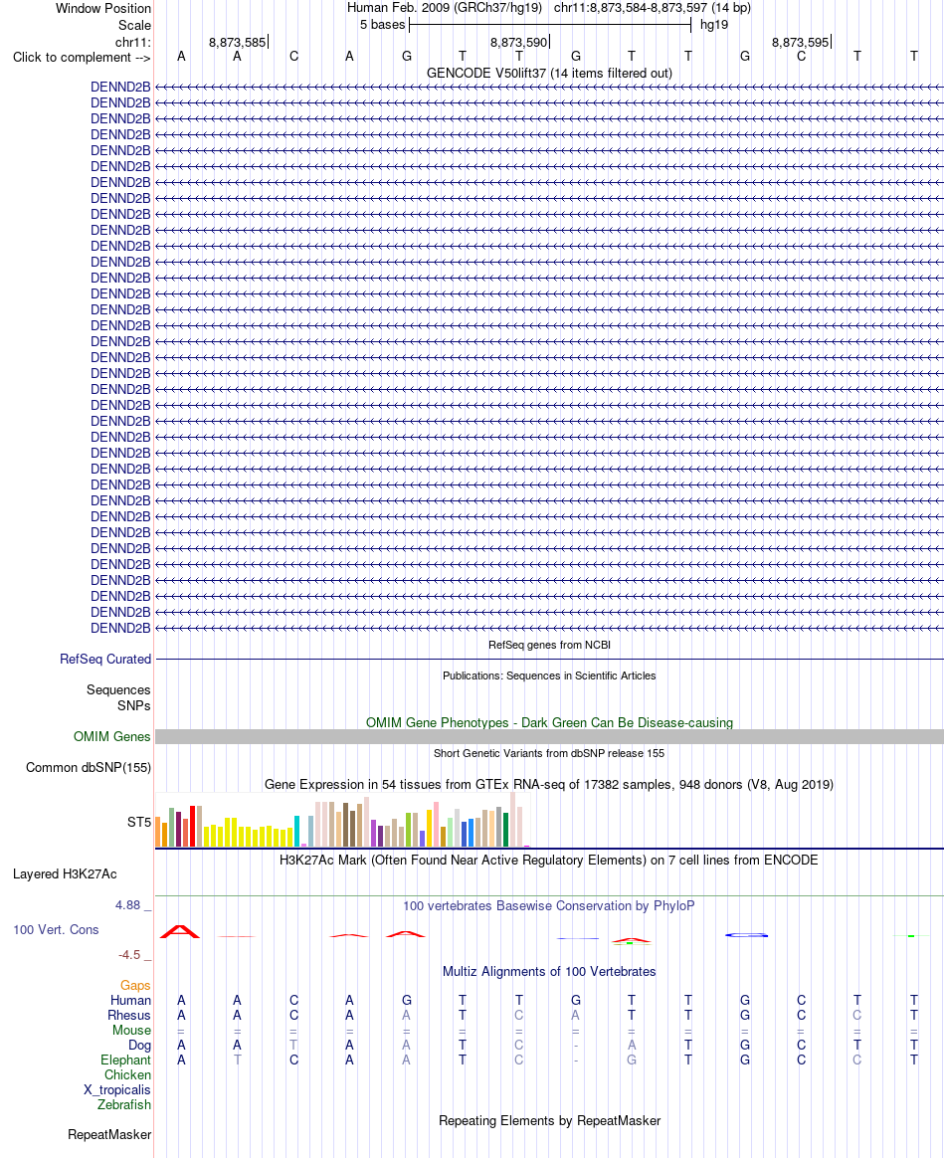The image size is (945, 1158).
Task: Open the RepeatMasker track label
Action: click(x=109, y=1134)
